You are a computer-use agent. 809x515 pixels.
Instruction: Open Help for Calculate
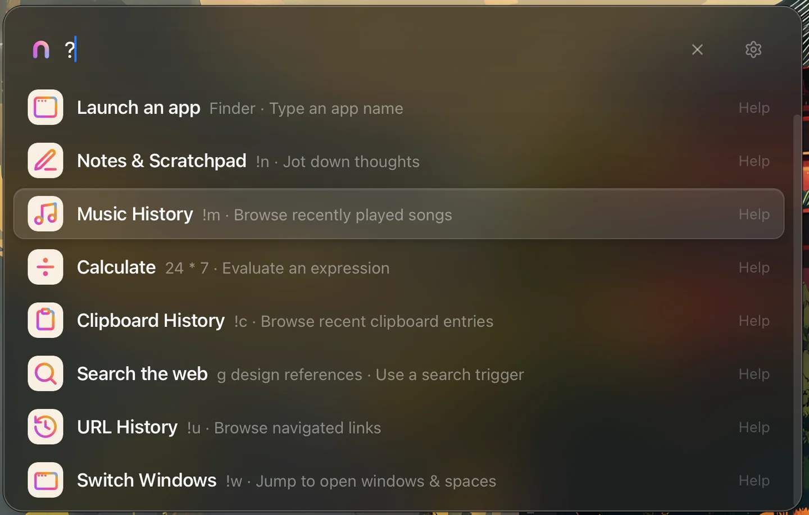point(754,268)
